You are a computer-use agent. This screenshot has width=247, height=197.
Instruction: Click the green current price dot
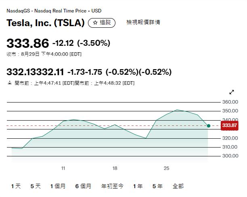pyautogui.click(x=209, y=125)
